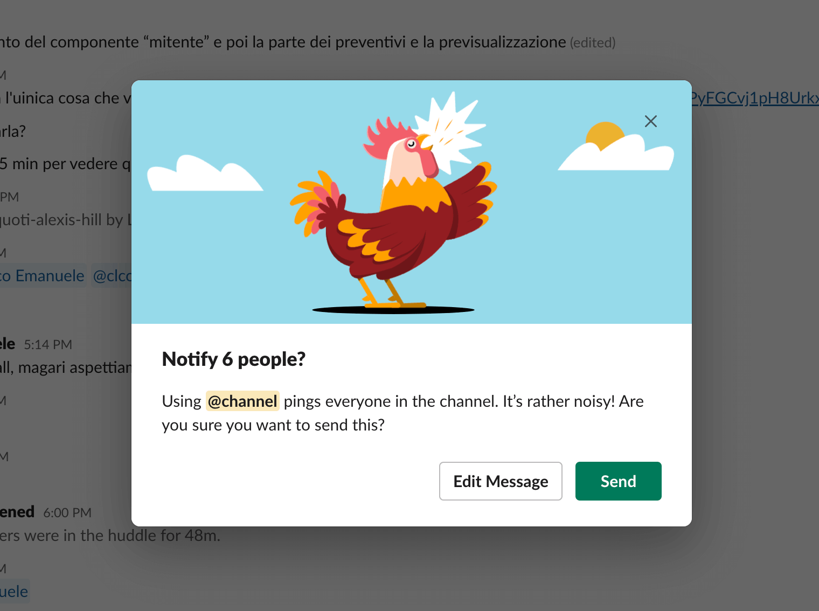Click the (edited) label on message

(593, 43)
